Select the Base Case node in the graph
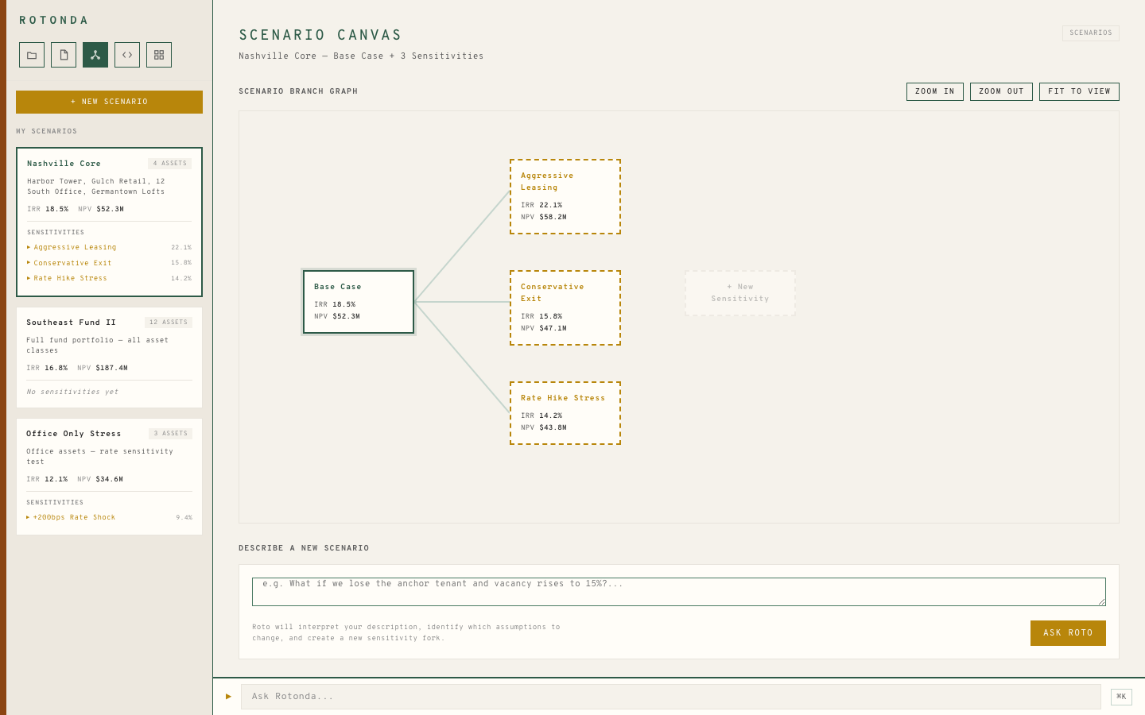This screenshot has width=1145, height=715. tap(359, 302)
